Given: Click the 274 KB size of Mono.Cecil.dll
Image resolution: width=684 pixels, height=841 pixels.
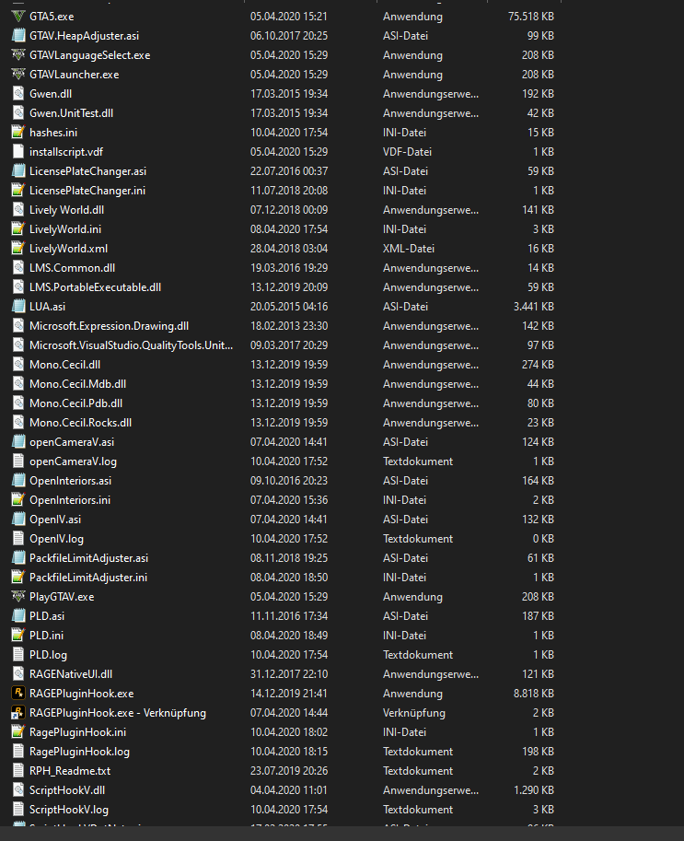Looking at the screenshot, I should 539,364.
